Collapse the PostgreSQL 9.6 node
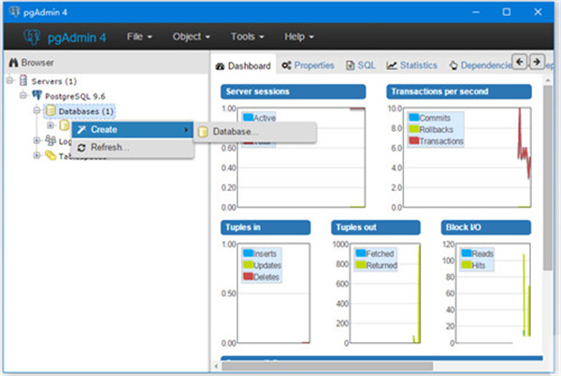 tap(23, 95)
